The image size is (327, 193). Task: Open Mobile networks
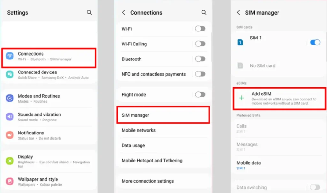[163, 130]
